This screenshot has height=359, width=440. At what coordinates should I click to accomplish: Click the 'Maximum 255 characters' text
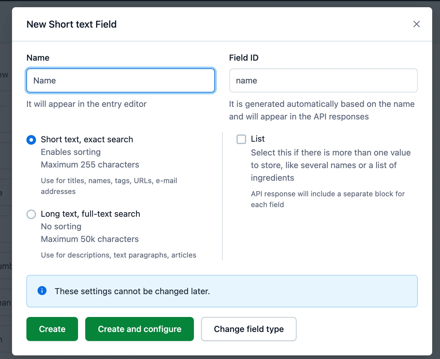(90, 164)
